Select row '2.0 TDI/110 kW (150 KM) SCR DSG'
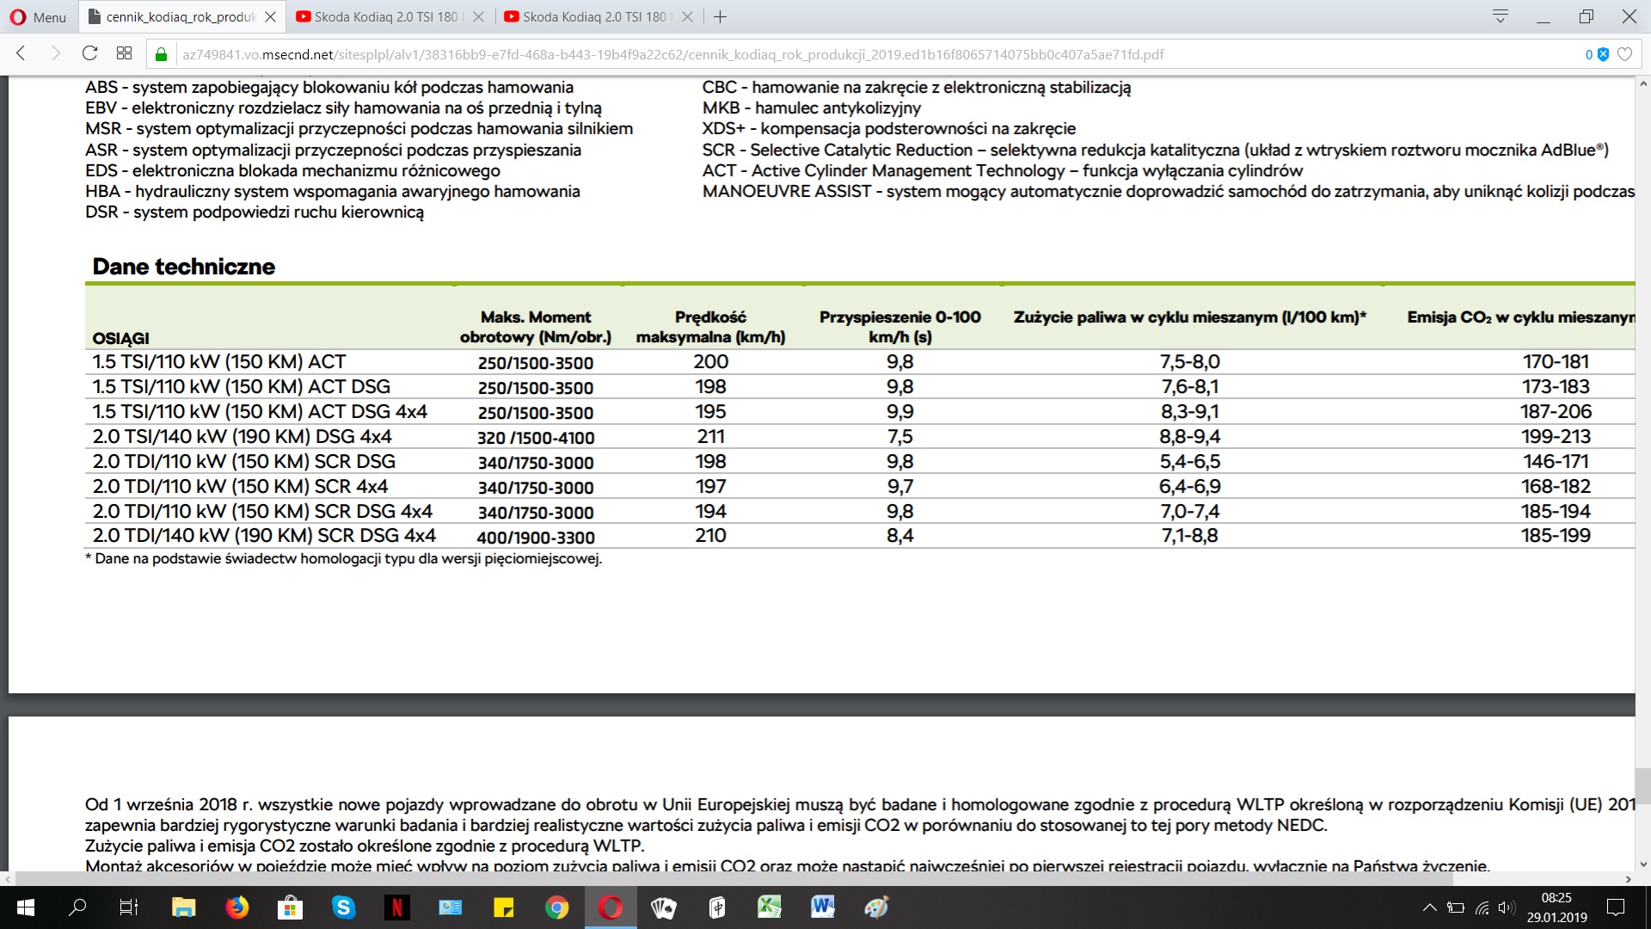Screen dimensions: 1651x929 (x=860, y=461)
